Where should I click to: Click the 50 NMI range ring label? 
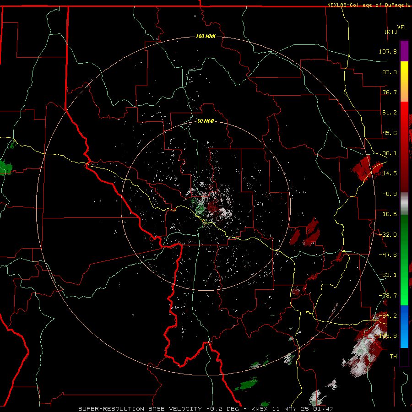pyautogui.click(x=206, y=121)
